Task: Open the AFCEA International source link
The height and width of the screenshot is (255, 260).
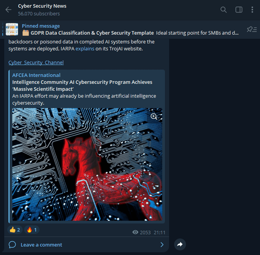Action: 36,75
